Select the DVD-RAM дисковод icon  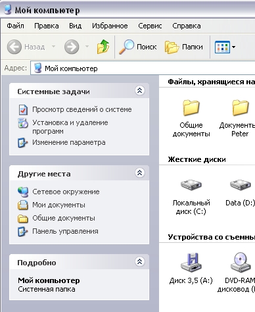tap(241, 262)
